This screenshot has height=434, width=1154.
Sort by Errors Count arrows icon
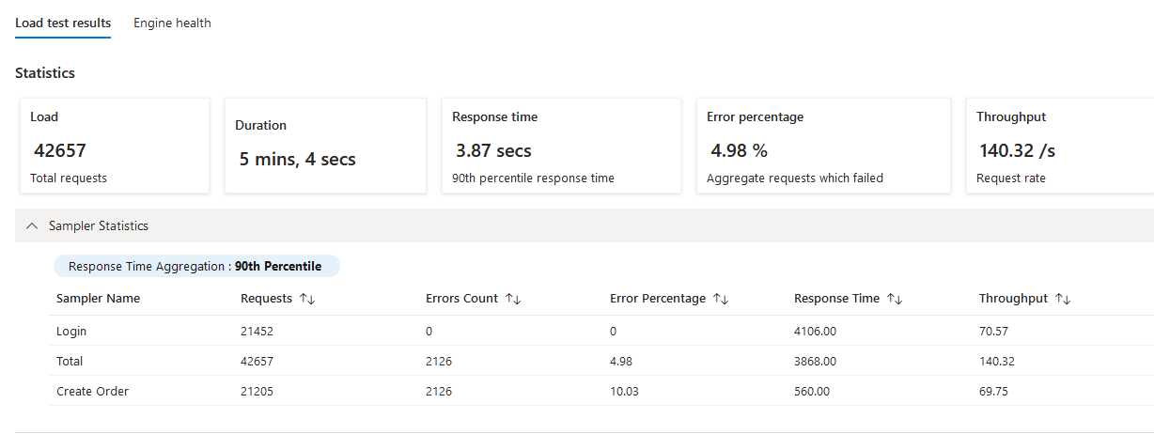tap(513, 299)
